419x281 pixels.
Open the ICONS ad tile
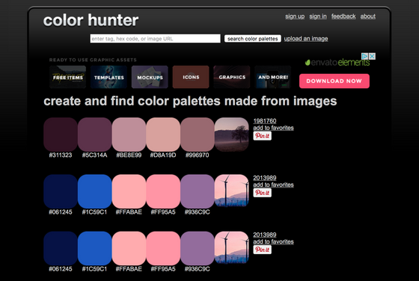point(191,77)
